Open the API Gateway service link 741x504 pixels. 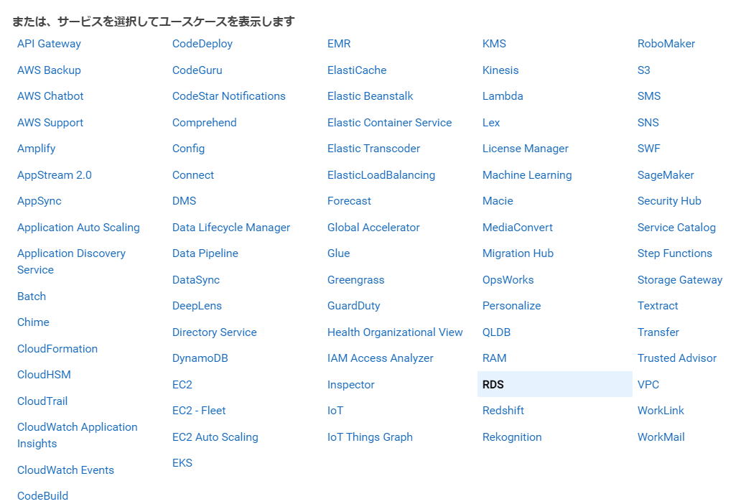pyautogui.click(x=49, y=44)
